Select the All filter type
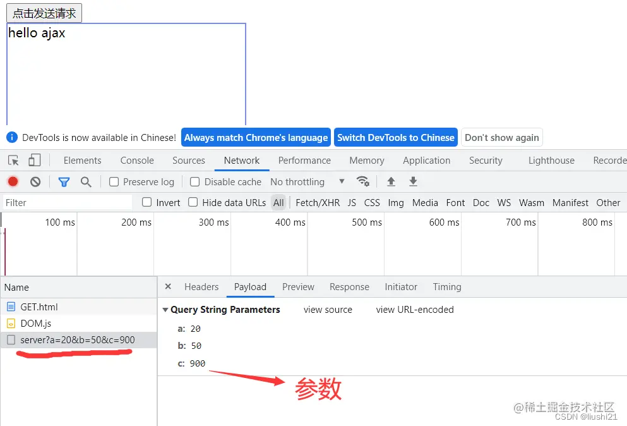627x426 pixels. point(278,203)
